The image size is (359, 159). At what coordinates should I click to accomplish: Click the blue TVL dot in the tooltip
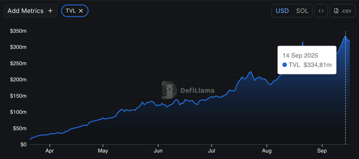pyautogui.click(x=285, y=65)
